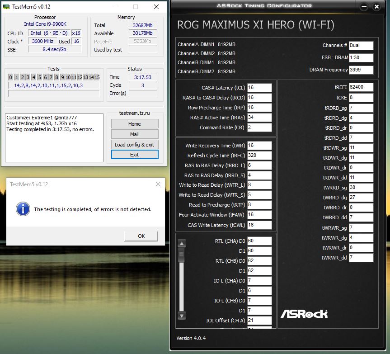Click the Four Activate Window (tFAW) field
This screenshot has width=390, height=354.
(259, 215)
